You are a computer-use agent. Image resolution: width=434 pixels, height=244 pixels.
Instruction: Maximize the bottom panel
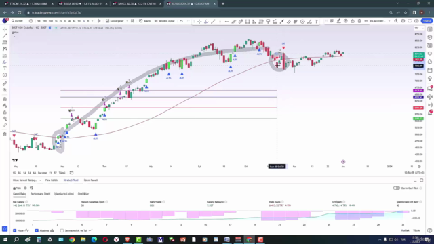pyautogui.click(x=422, y=180)
